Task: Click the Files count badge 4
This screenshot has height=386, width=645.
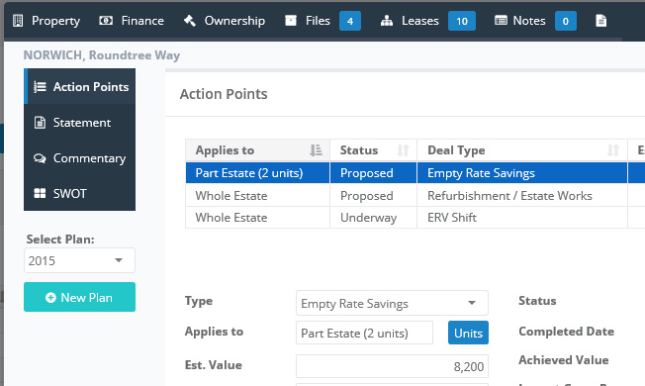Action: click(x=350, y=21)
